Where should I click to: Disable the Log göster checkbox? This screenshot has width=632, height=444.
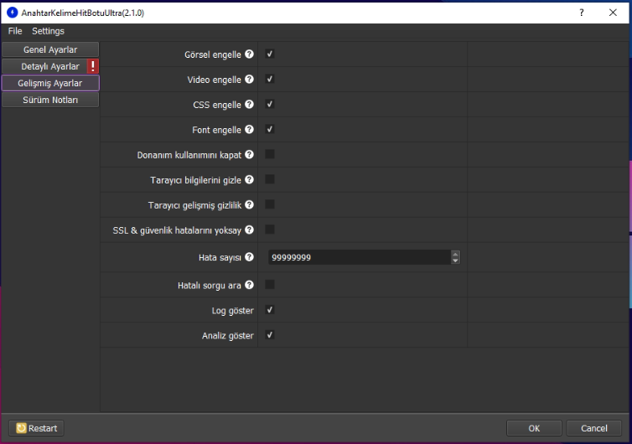tap(270, 310)
